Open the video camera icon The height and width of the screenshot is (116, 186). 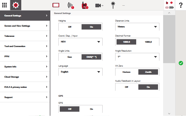(99, 5)
